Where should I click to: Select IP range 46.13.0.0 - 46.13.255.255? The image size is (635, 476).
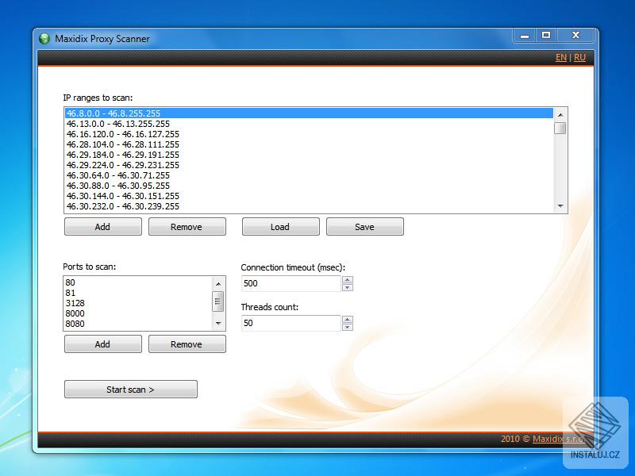click(127, 124)
